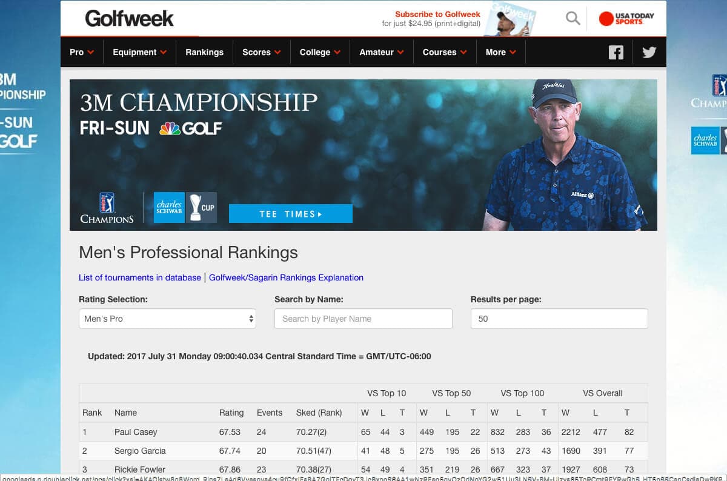Screen dimensions: 727x481
Task: Click Sergio Garcia's Sked value 70.51(47)
Action: pyautogui.click(x=314, y=451)
